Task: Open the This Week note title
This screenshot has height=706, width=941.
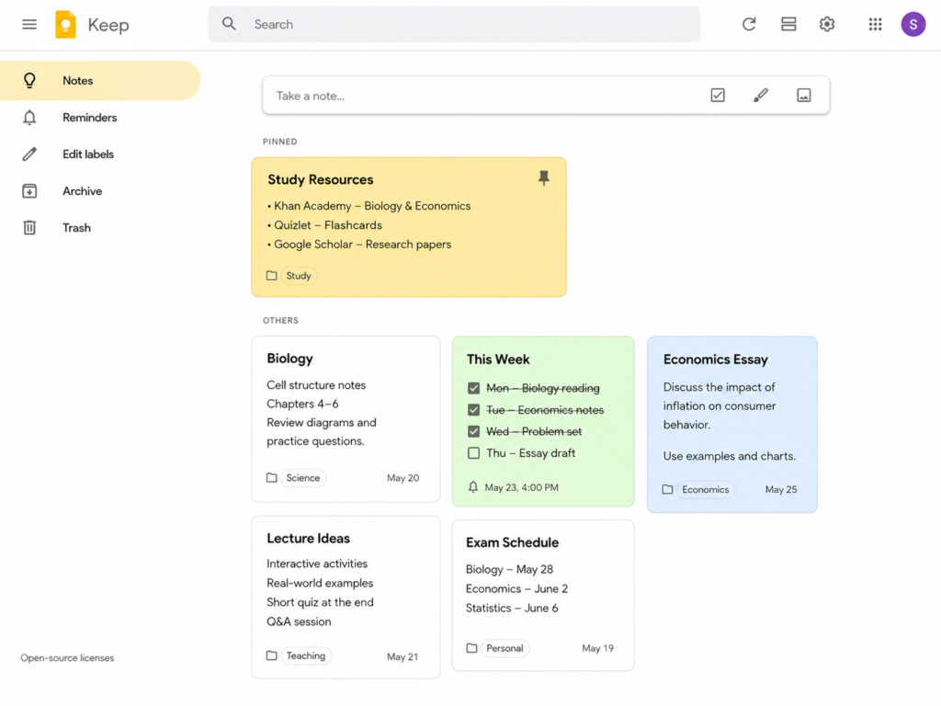Action: [x=498, y=359]
